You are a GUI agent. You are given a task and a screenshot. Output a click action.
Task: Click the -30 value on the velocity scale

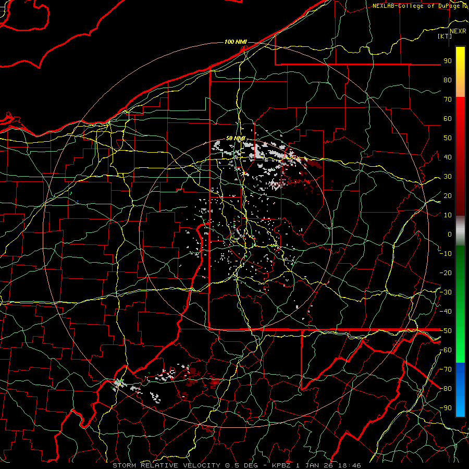446,292
